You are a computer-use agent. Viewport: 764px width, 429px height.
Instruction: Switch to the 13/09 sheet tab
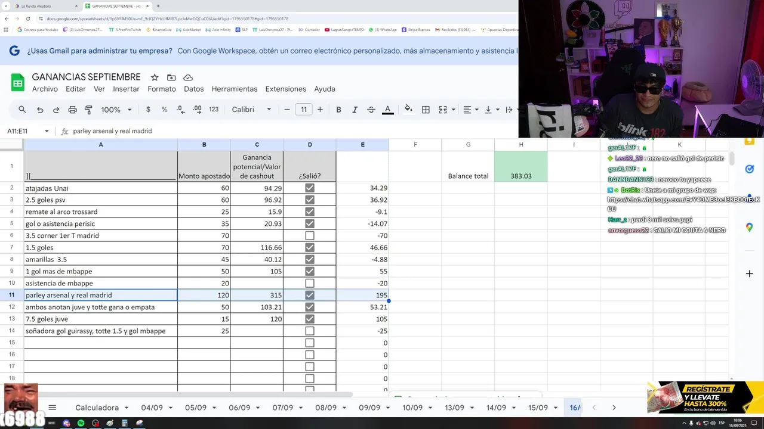454,408
